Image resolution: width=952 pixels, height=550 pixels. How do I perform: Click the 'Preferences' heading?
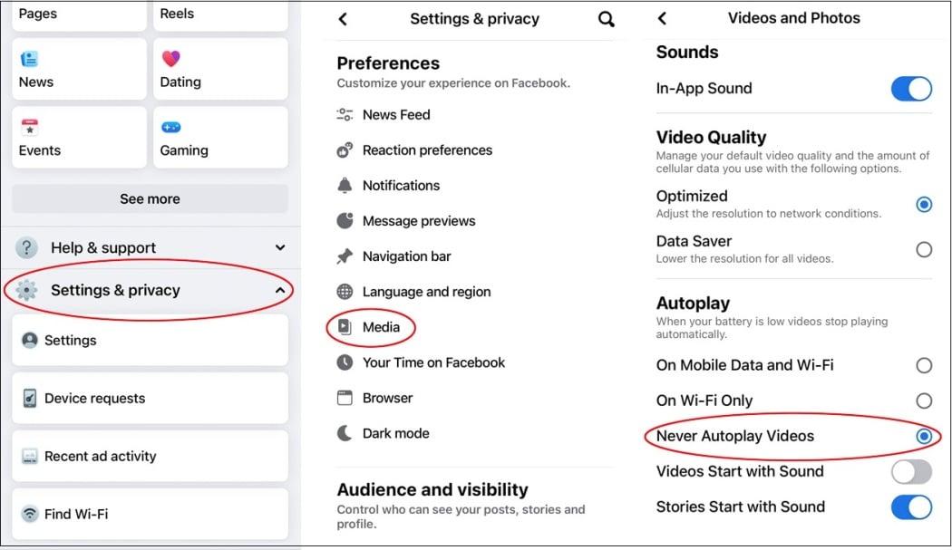(388, 63)
